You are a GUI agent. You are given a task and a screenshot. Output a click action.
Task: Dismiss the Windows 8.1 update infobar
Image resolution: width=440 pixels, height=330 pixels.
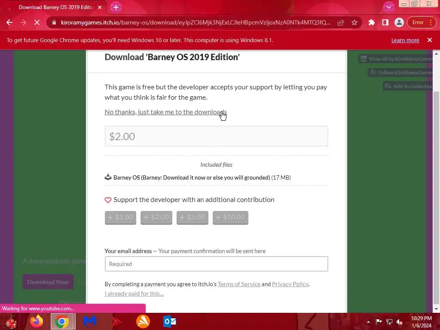point(430,40)
